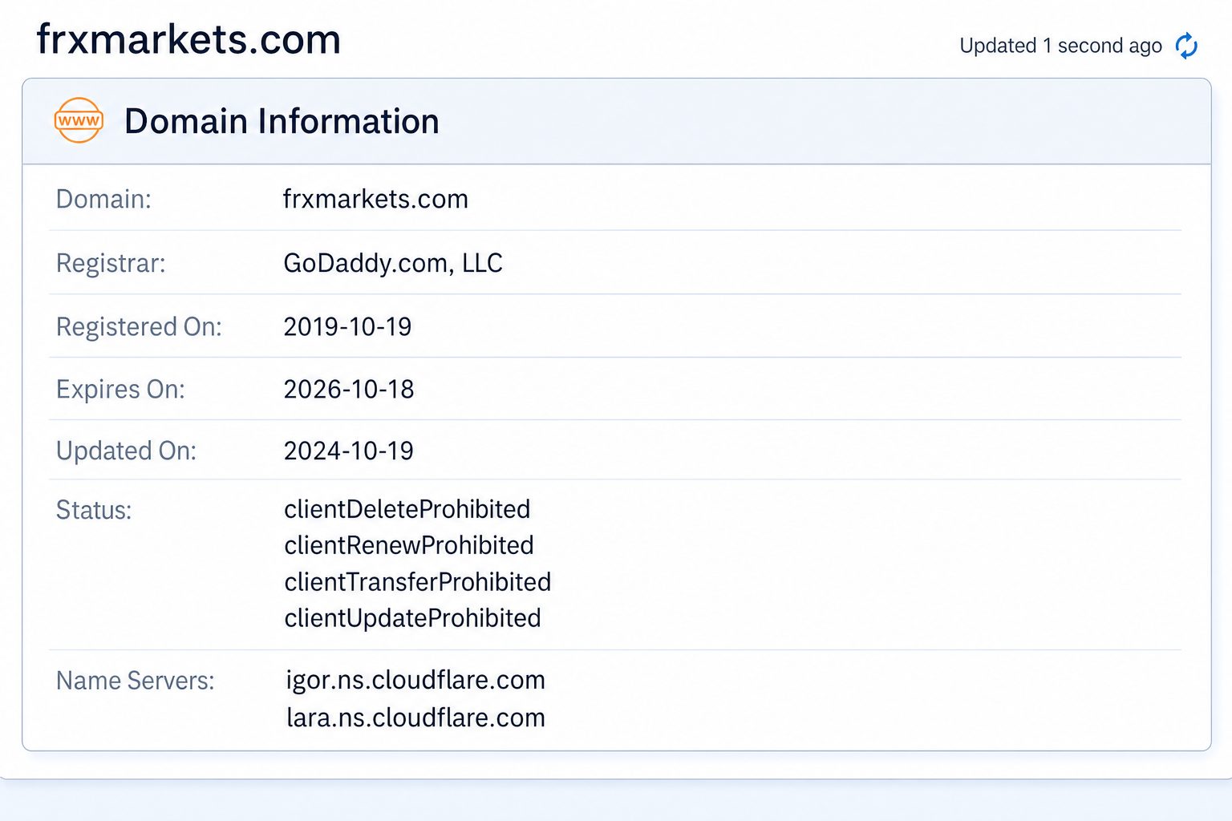Click the Updated 1 second ago text
Viewport: 1232px width, 821px height.
[x=1060, y=46]
